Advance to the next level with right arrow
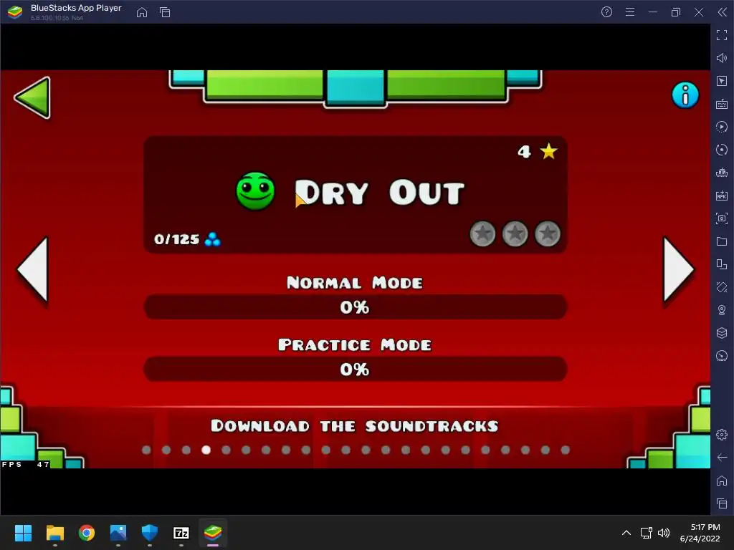Viewport: 734px width, 550px height. pyautogui.click(x=678, y=269)
